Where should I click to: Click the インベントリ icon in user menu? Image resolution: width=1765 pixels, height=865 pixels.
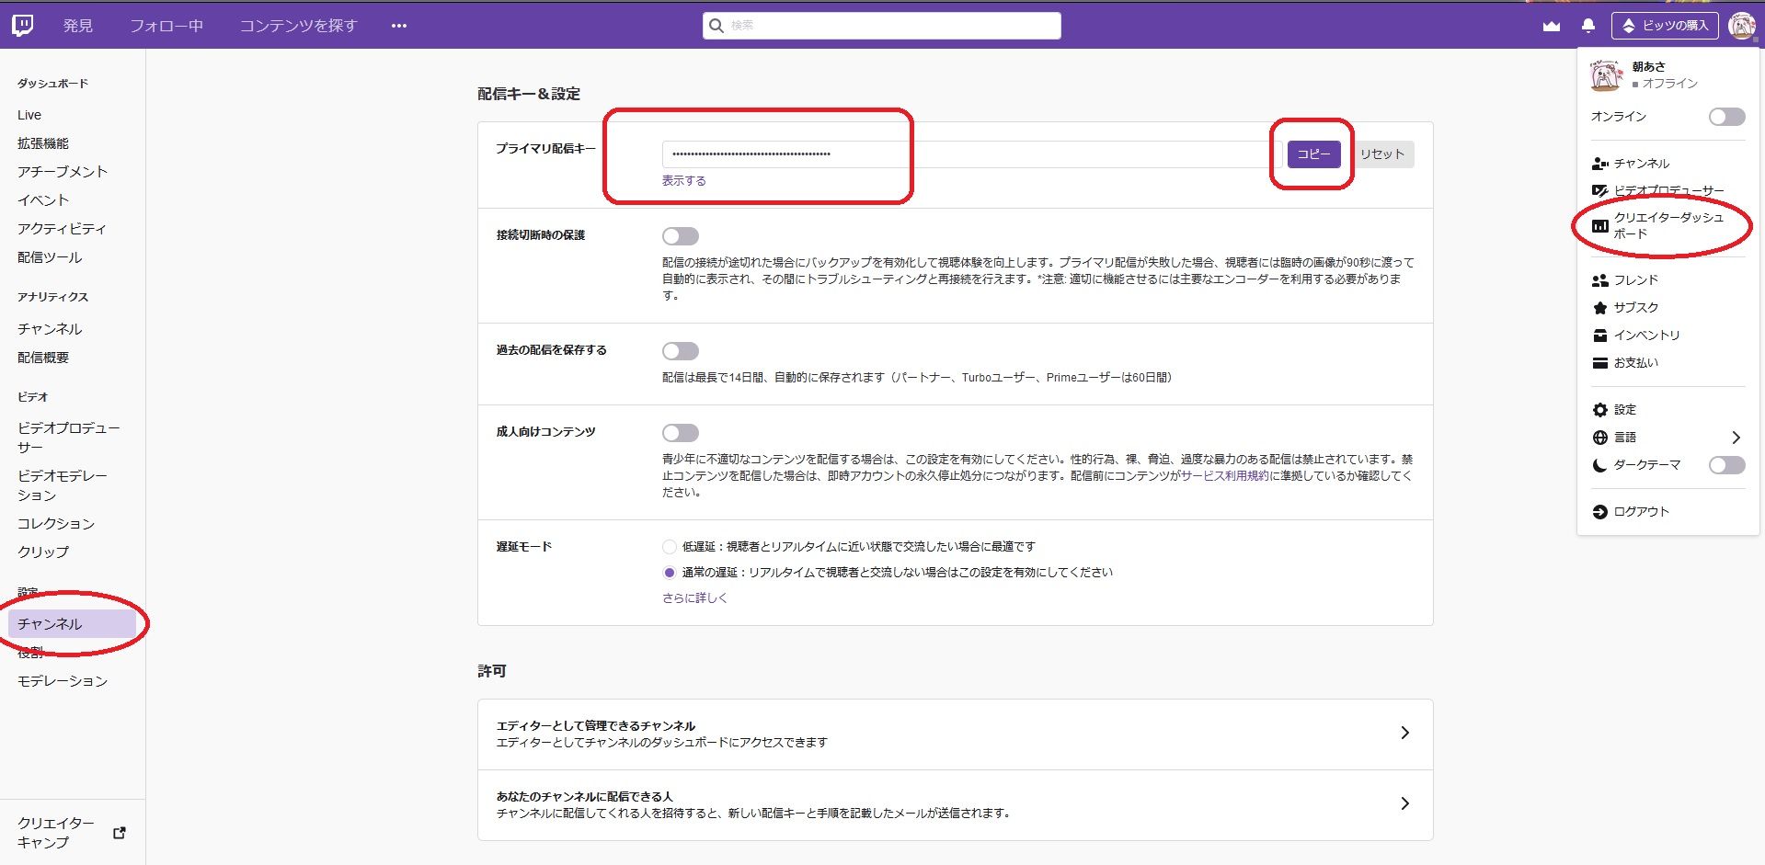click(x=1599, y=335)
